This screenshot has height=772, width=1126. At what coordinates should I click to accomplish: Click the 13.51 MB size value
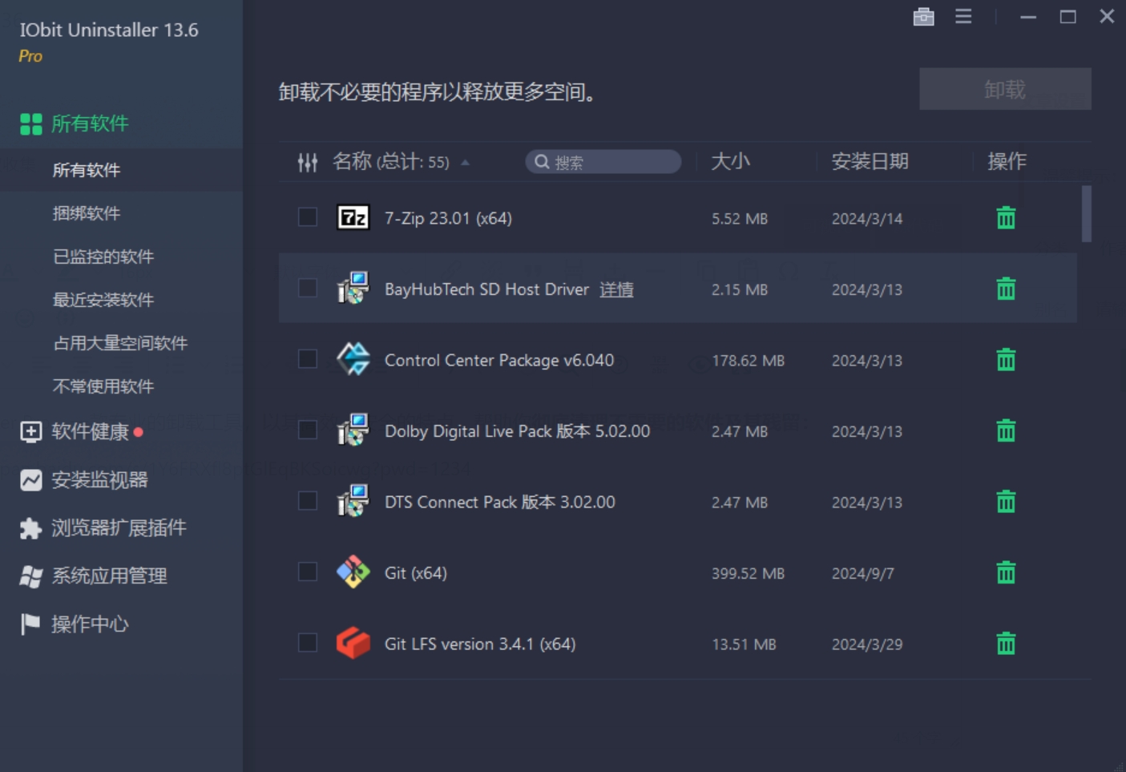[744, 645]
